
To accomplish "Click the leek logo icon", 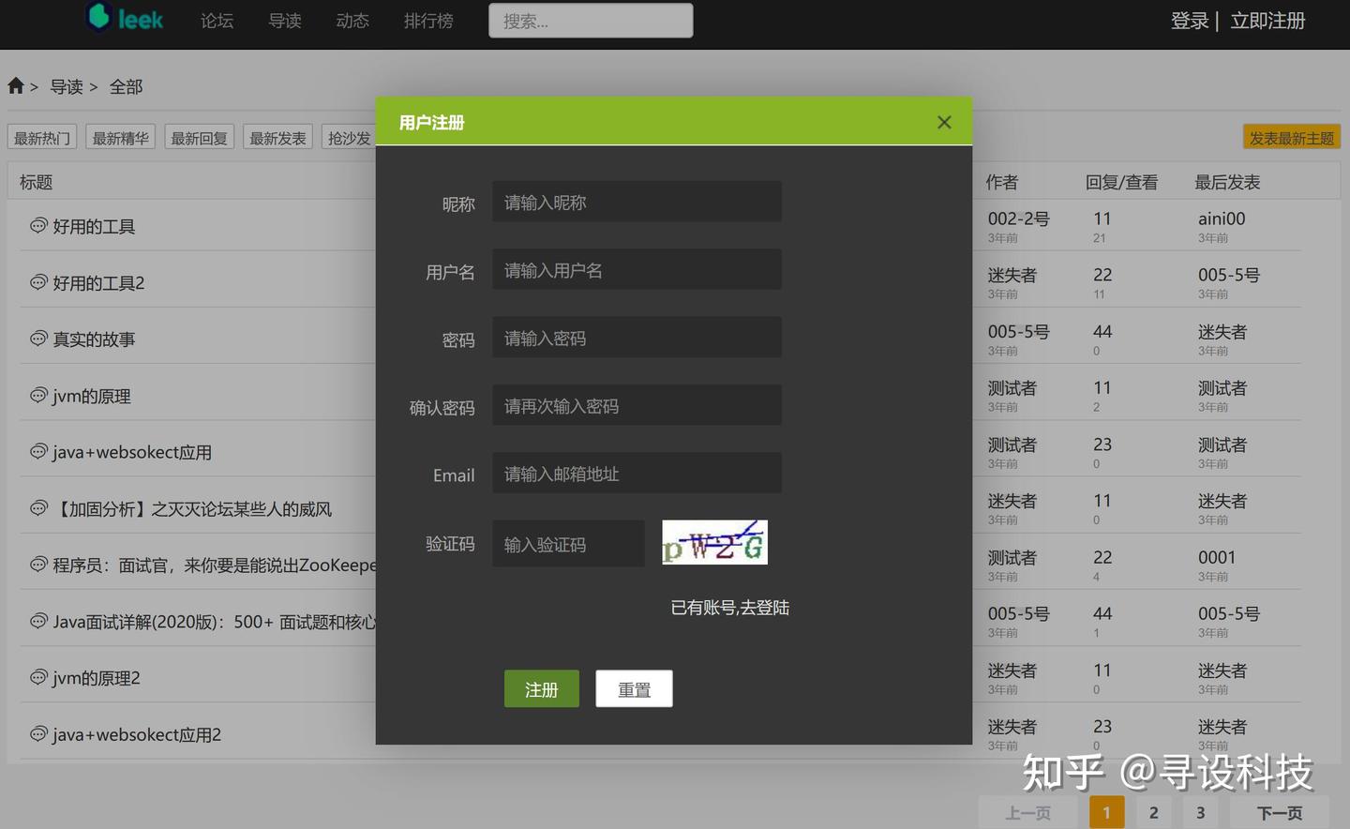I will point(97,18).
